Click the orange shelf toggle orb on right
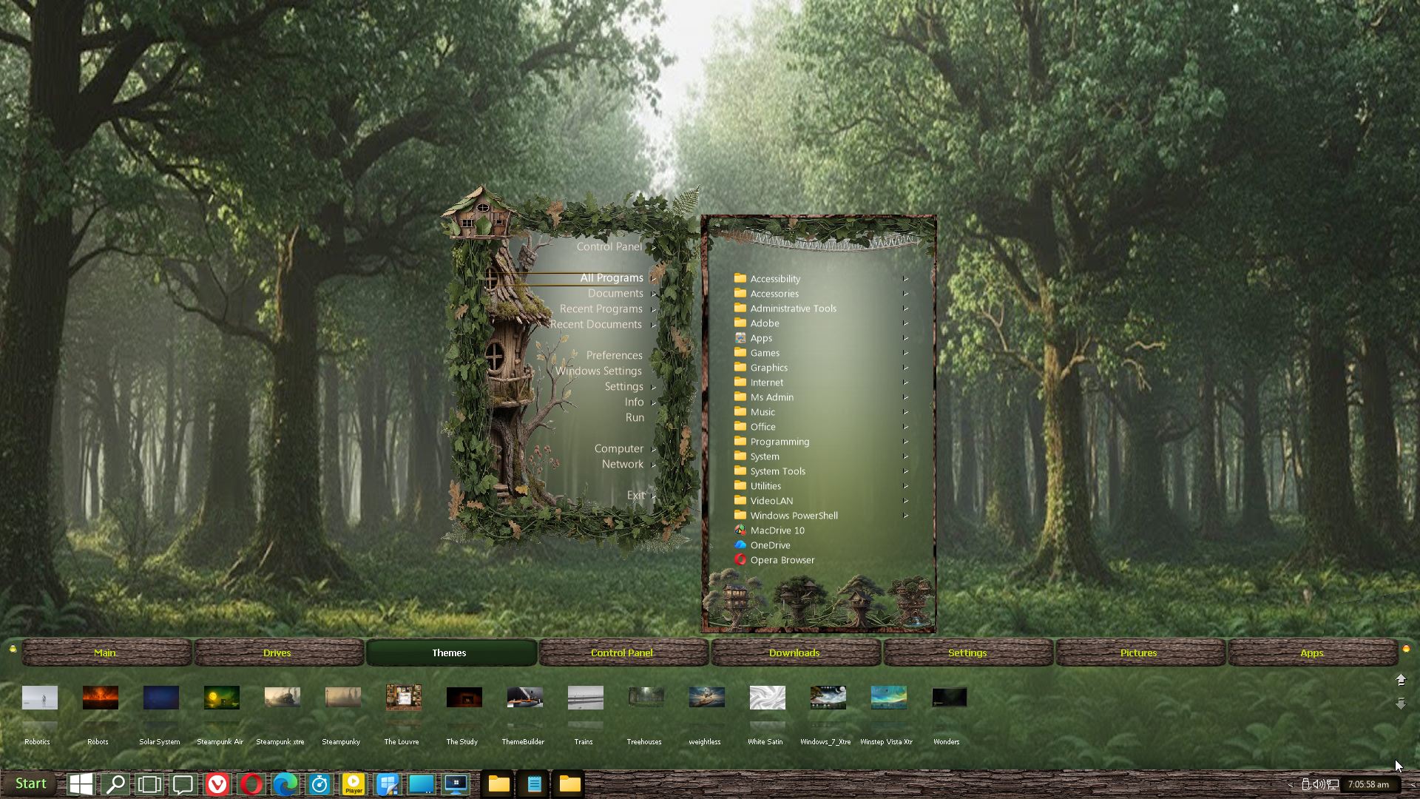Viewport: 1420px width, 799px height. point(1406,649)
